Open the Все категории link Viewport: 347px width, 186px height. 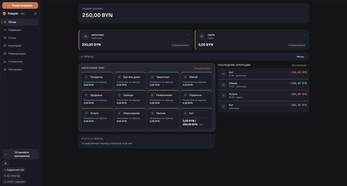203,68
